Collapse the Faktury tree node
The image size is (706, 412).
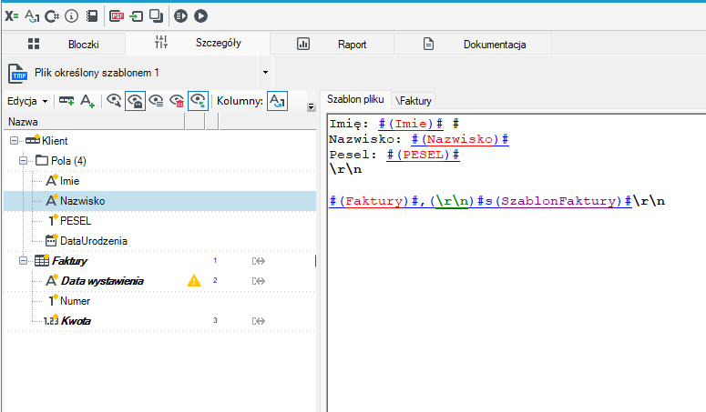(x=23, y=261)
